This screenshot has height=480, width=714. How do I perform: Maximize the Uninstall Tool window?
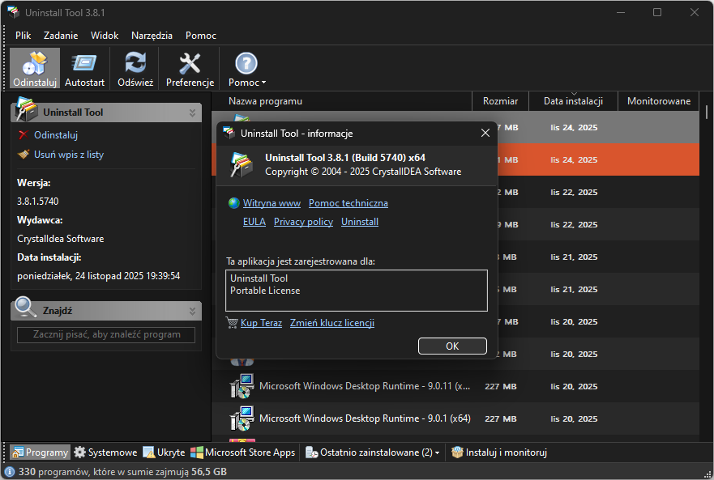(x=657, y=12)
